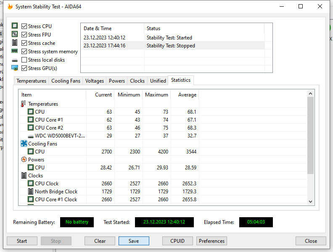Select the Unified tab
The image size is (333, 252).
click(x=158, y=81)
